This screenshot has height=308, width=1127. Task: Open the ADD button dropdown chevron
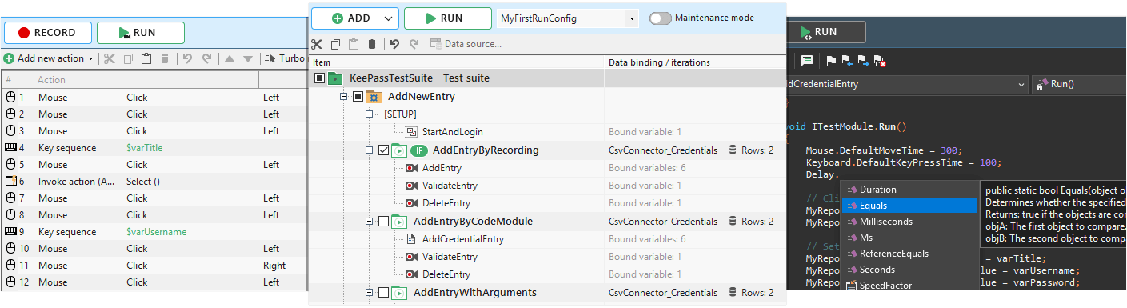390,18
